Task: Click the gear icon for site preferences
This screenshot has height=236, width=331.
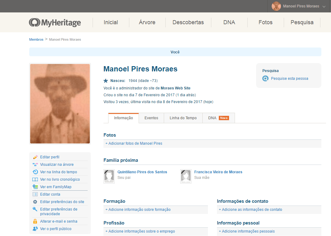Action: 35,202
